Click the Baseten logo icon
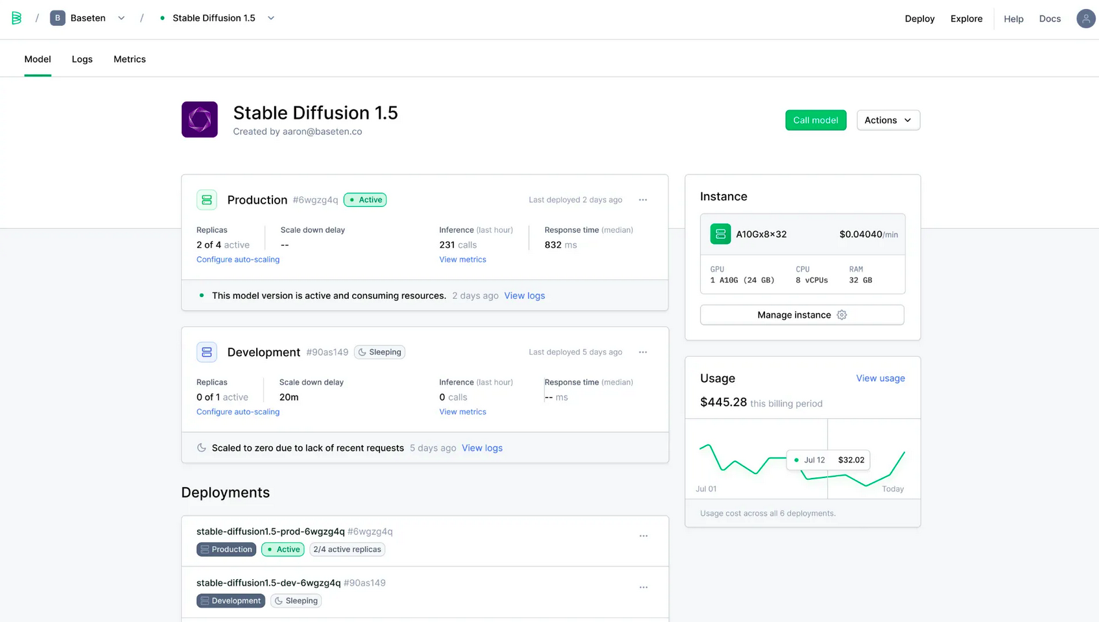The height and width of the screenshot is (622, 1099). pos(17,18)
